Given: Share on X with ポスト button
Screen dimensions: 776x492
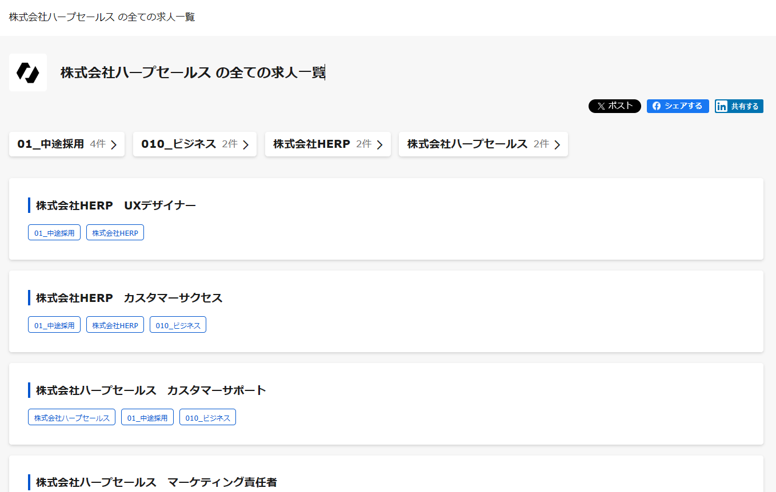Looking at the screenshot, I should pyautogui.click(x=615, y=106).
